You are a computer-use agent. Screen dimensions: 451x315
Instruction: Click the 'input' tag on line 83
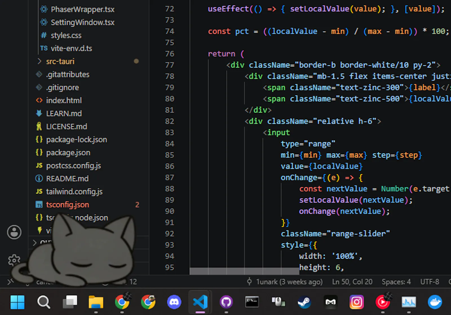pos(278,132)
